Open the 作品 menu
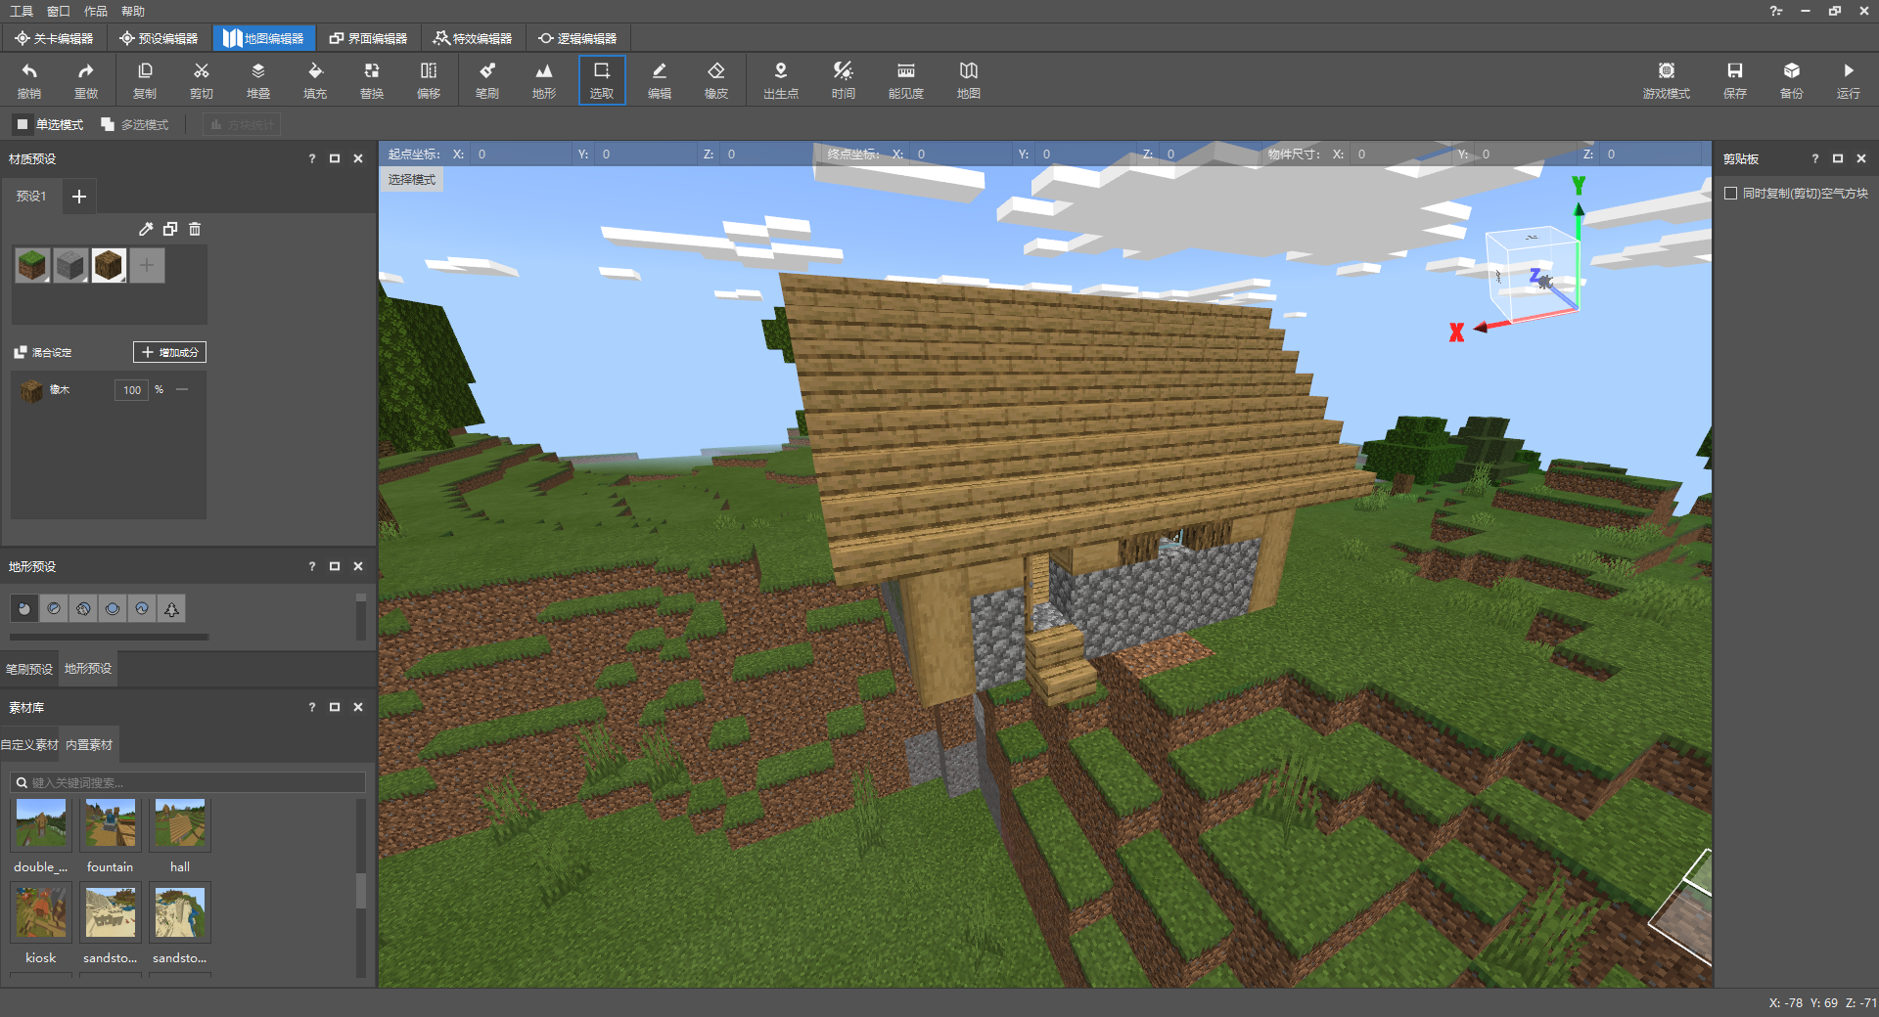Viewport: 1879px width, 1017px height. tap(96, 11)
